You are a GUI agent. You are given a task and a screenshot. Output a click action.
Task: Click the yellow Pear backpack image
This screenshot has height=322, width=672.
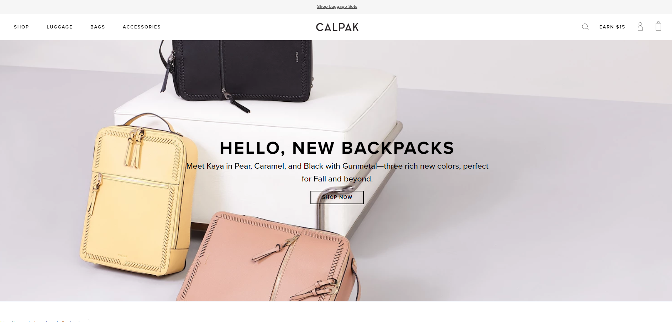click(139, 196)
